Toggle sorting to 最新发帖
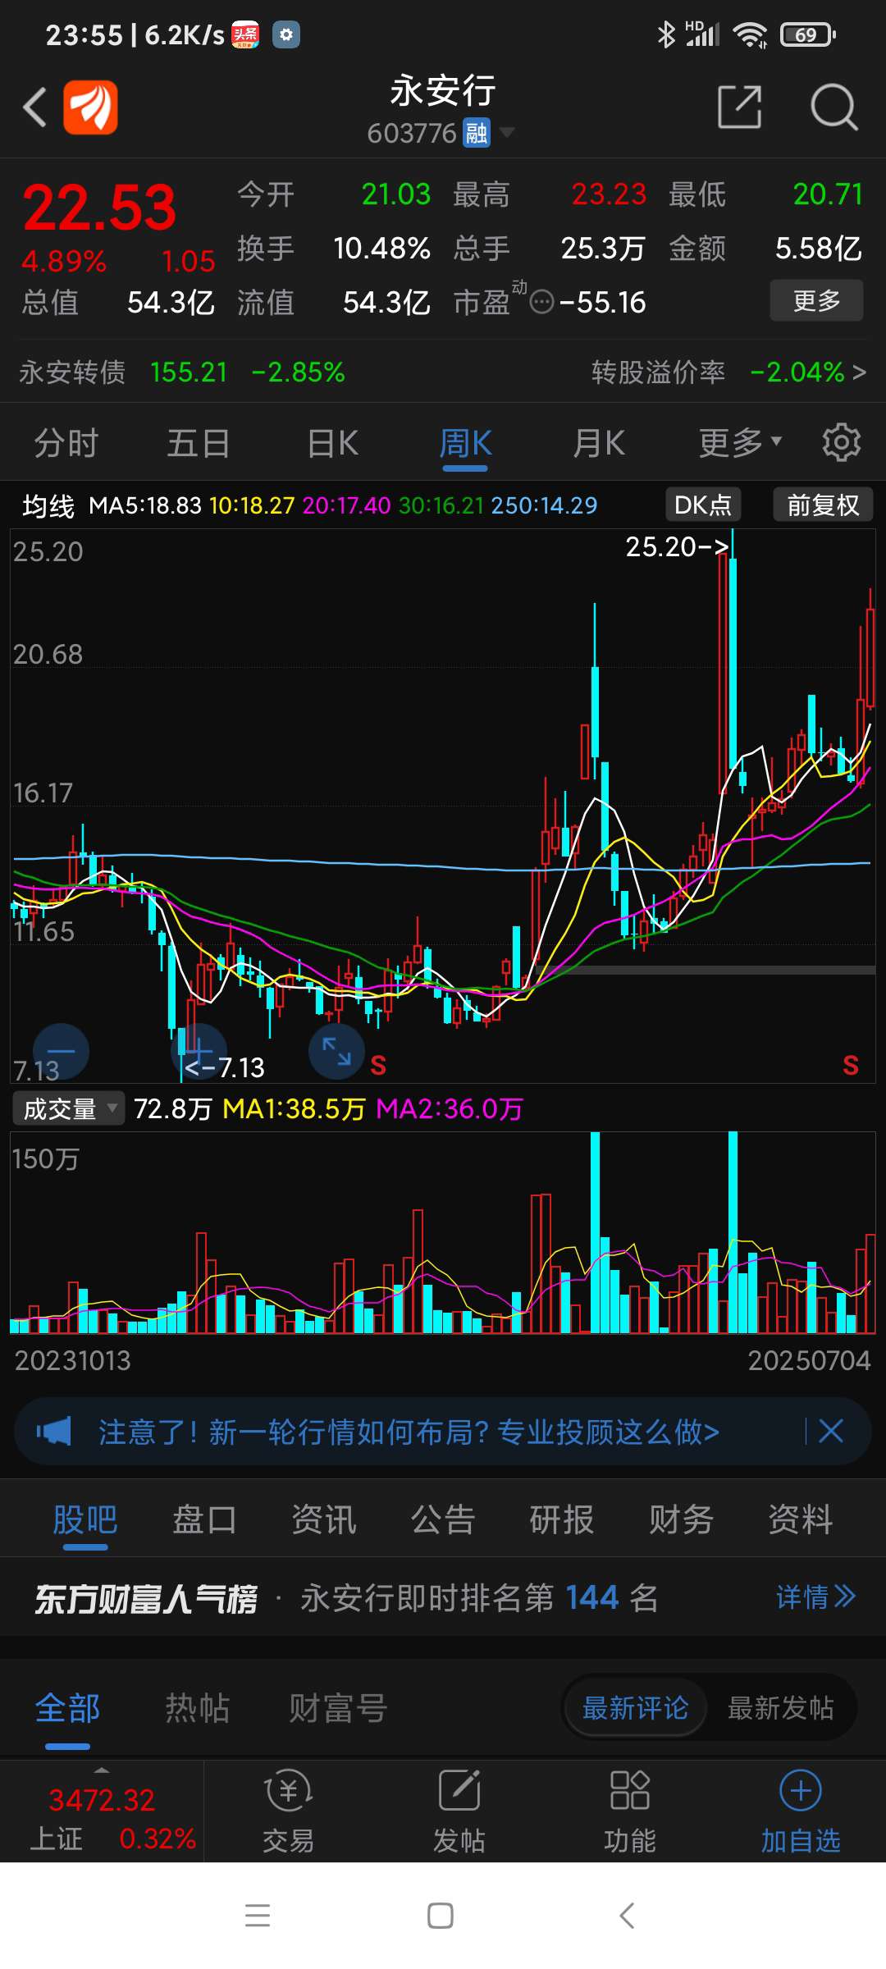Viewport: 886px width, 1969px height. click(x=780, y=1708)
